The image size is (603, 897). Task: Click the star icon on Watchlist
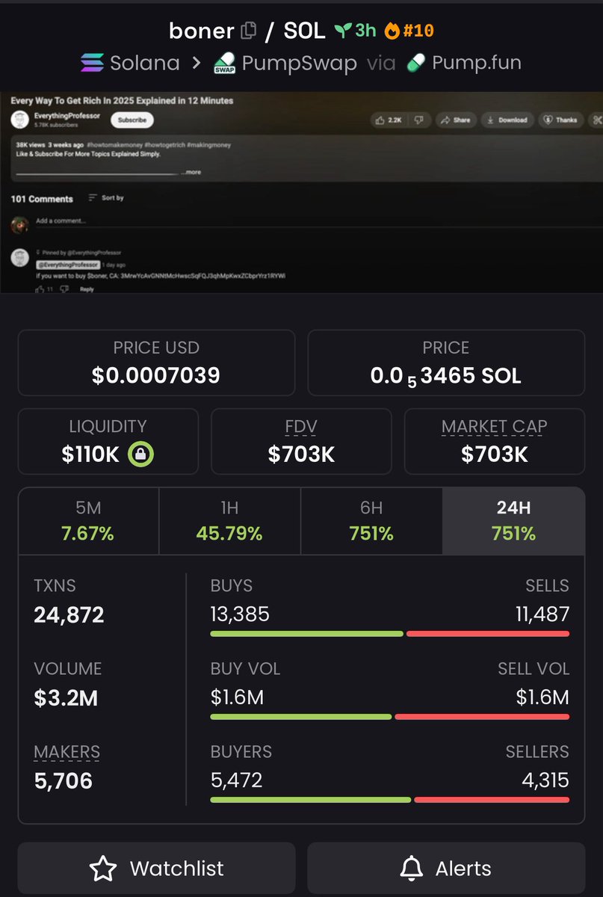pyautogui.click(x=103, y=869)
